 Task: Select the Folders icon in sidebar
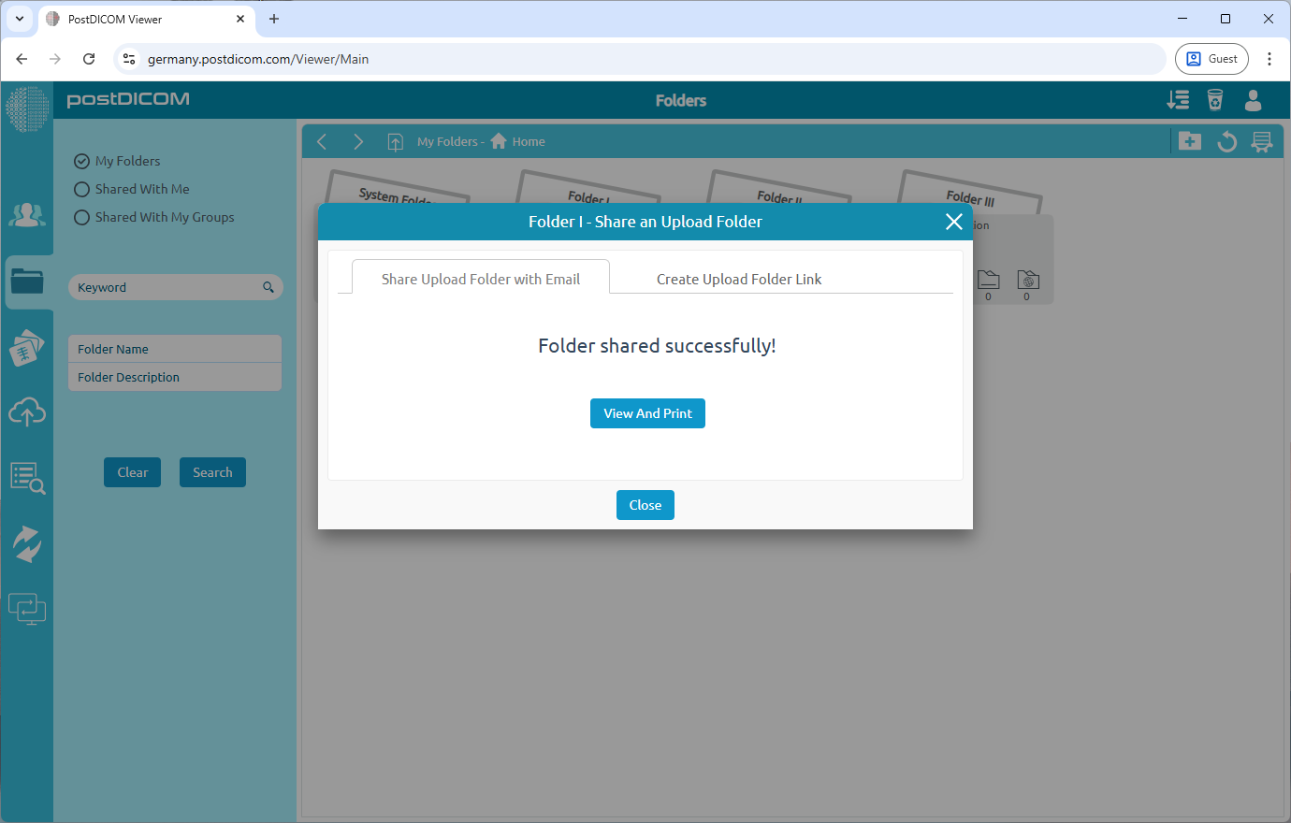click(x=27, y=281)
